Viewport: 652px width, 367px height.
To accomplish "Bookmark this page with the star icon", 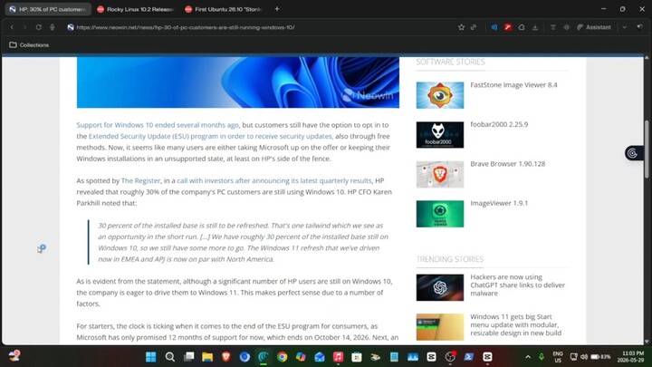I will click(461, 27).
